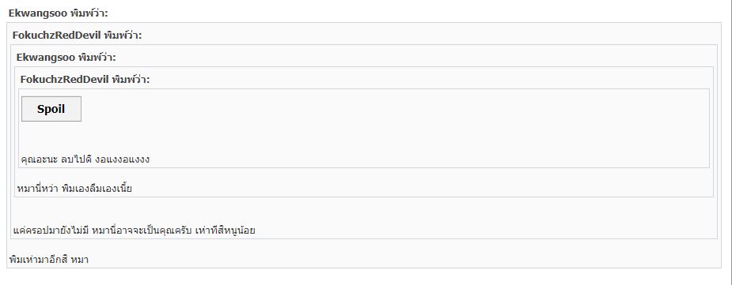Click the word 'งอแงงอแงงง'
This screenshot has width=732, height=285.
pos(122,159)
